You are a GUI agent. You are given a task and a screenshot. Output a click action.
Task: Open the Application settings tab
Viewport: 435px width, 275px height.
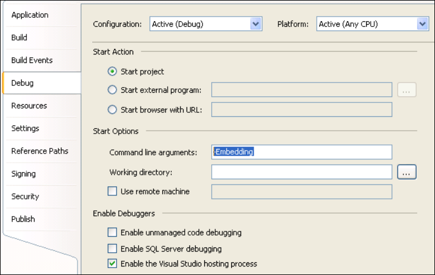coord(30,15)
